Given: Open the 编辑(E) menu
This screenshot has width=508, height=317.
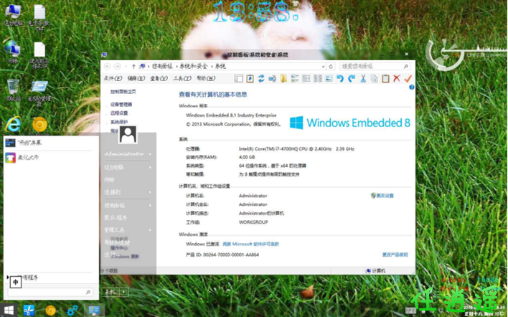Looking at the screenshot, I should tap(136, 78).
